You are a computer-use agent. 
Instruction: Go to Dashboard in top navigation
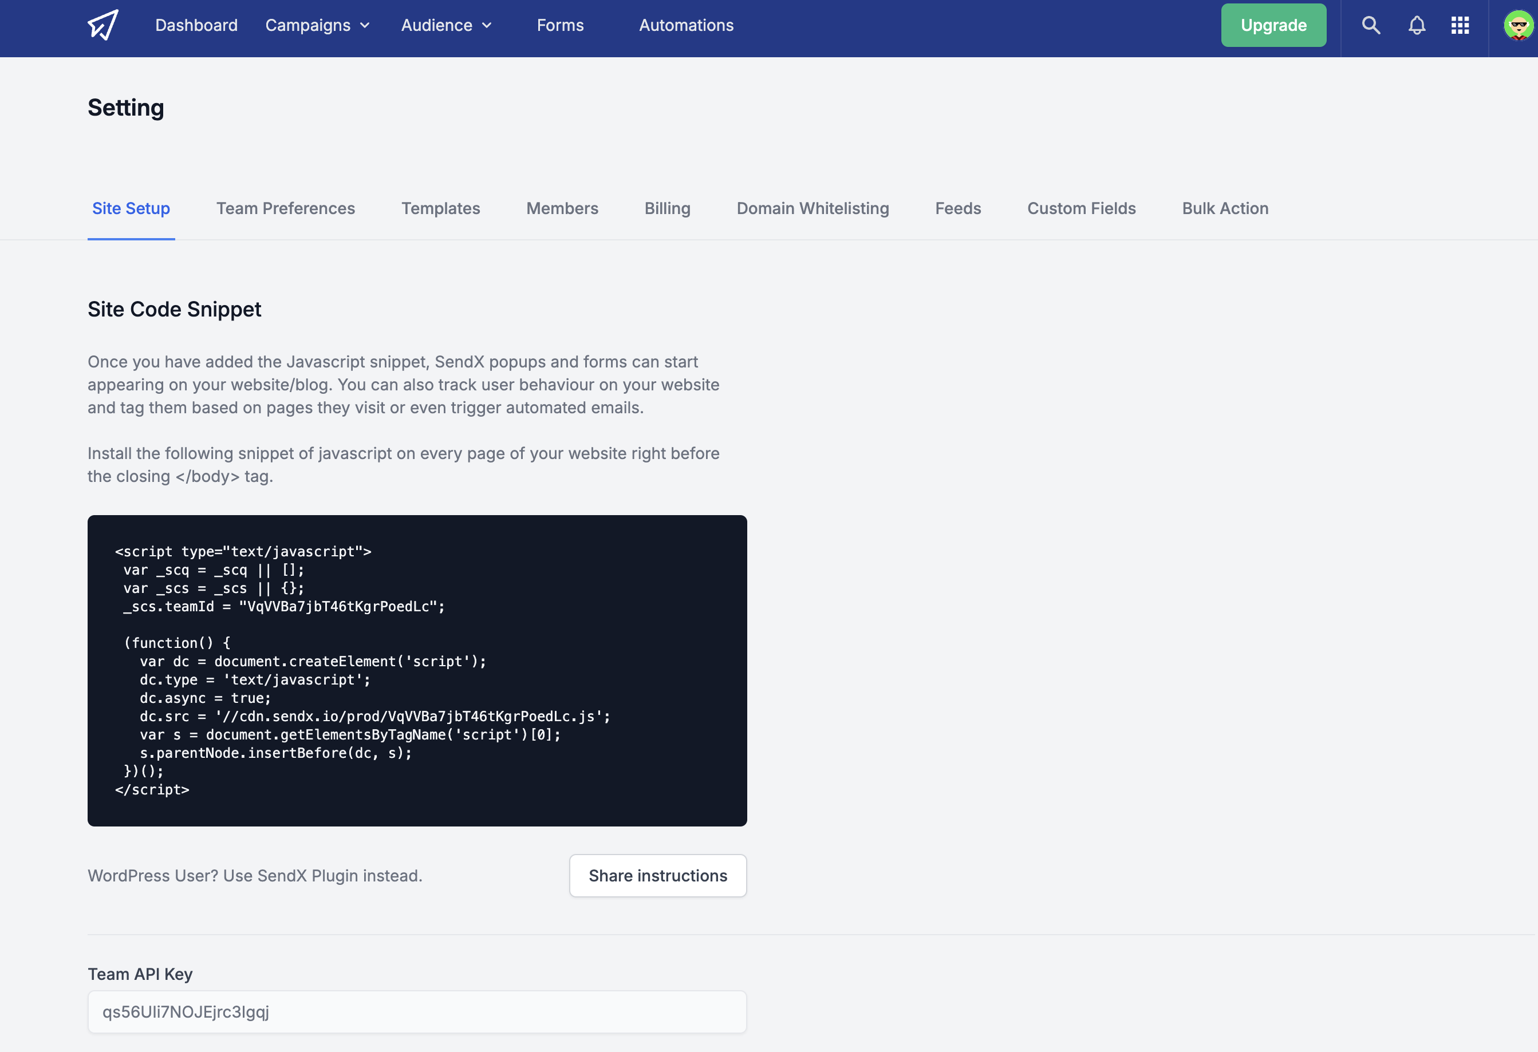(196, 25)
